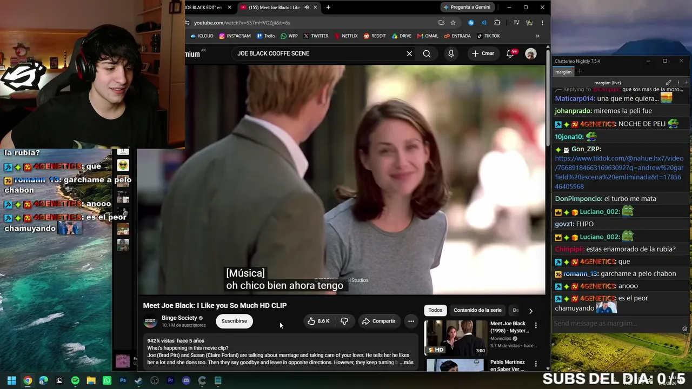Open Steam from the taskbar
Screen dimensions: 692x389
[138, 380]
